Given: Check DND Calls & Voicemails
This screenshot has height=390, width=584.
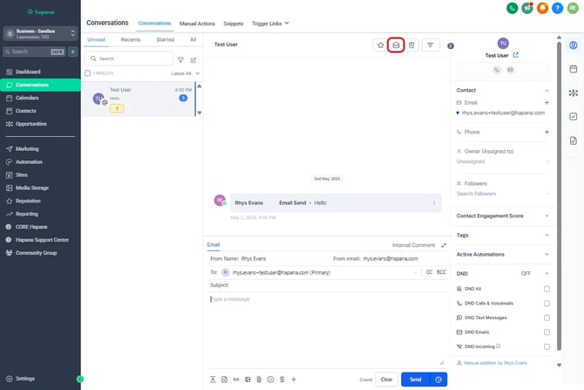Looking at the screenshot, I should coord(547,304).
